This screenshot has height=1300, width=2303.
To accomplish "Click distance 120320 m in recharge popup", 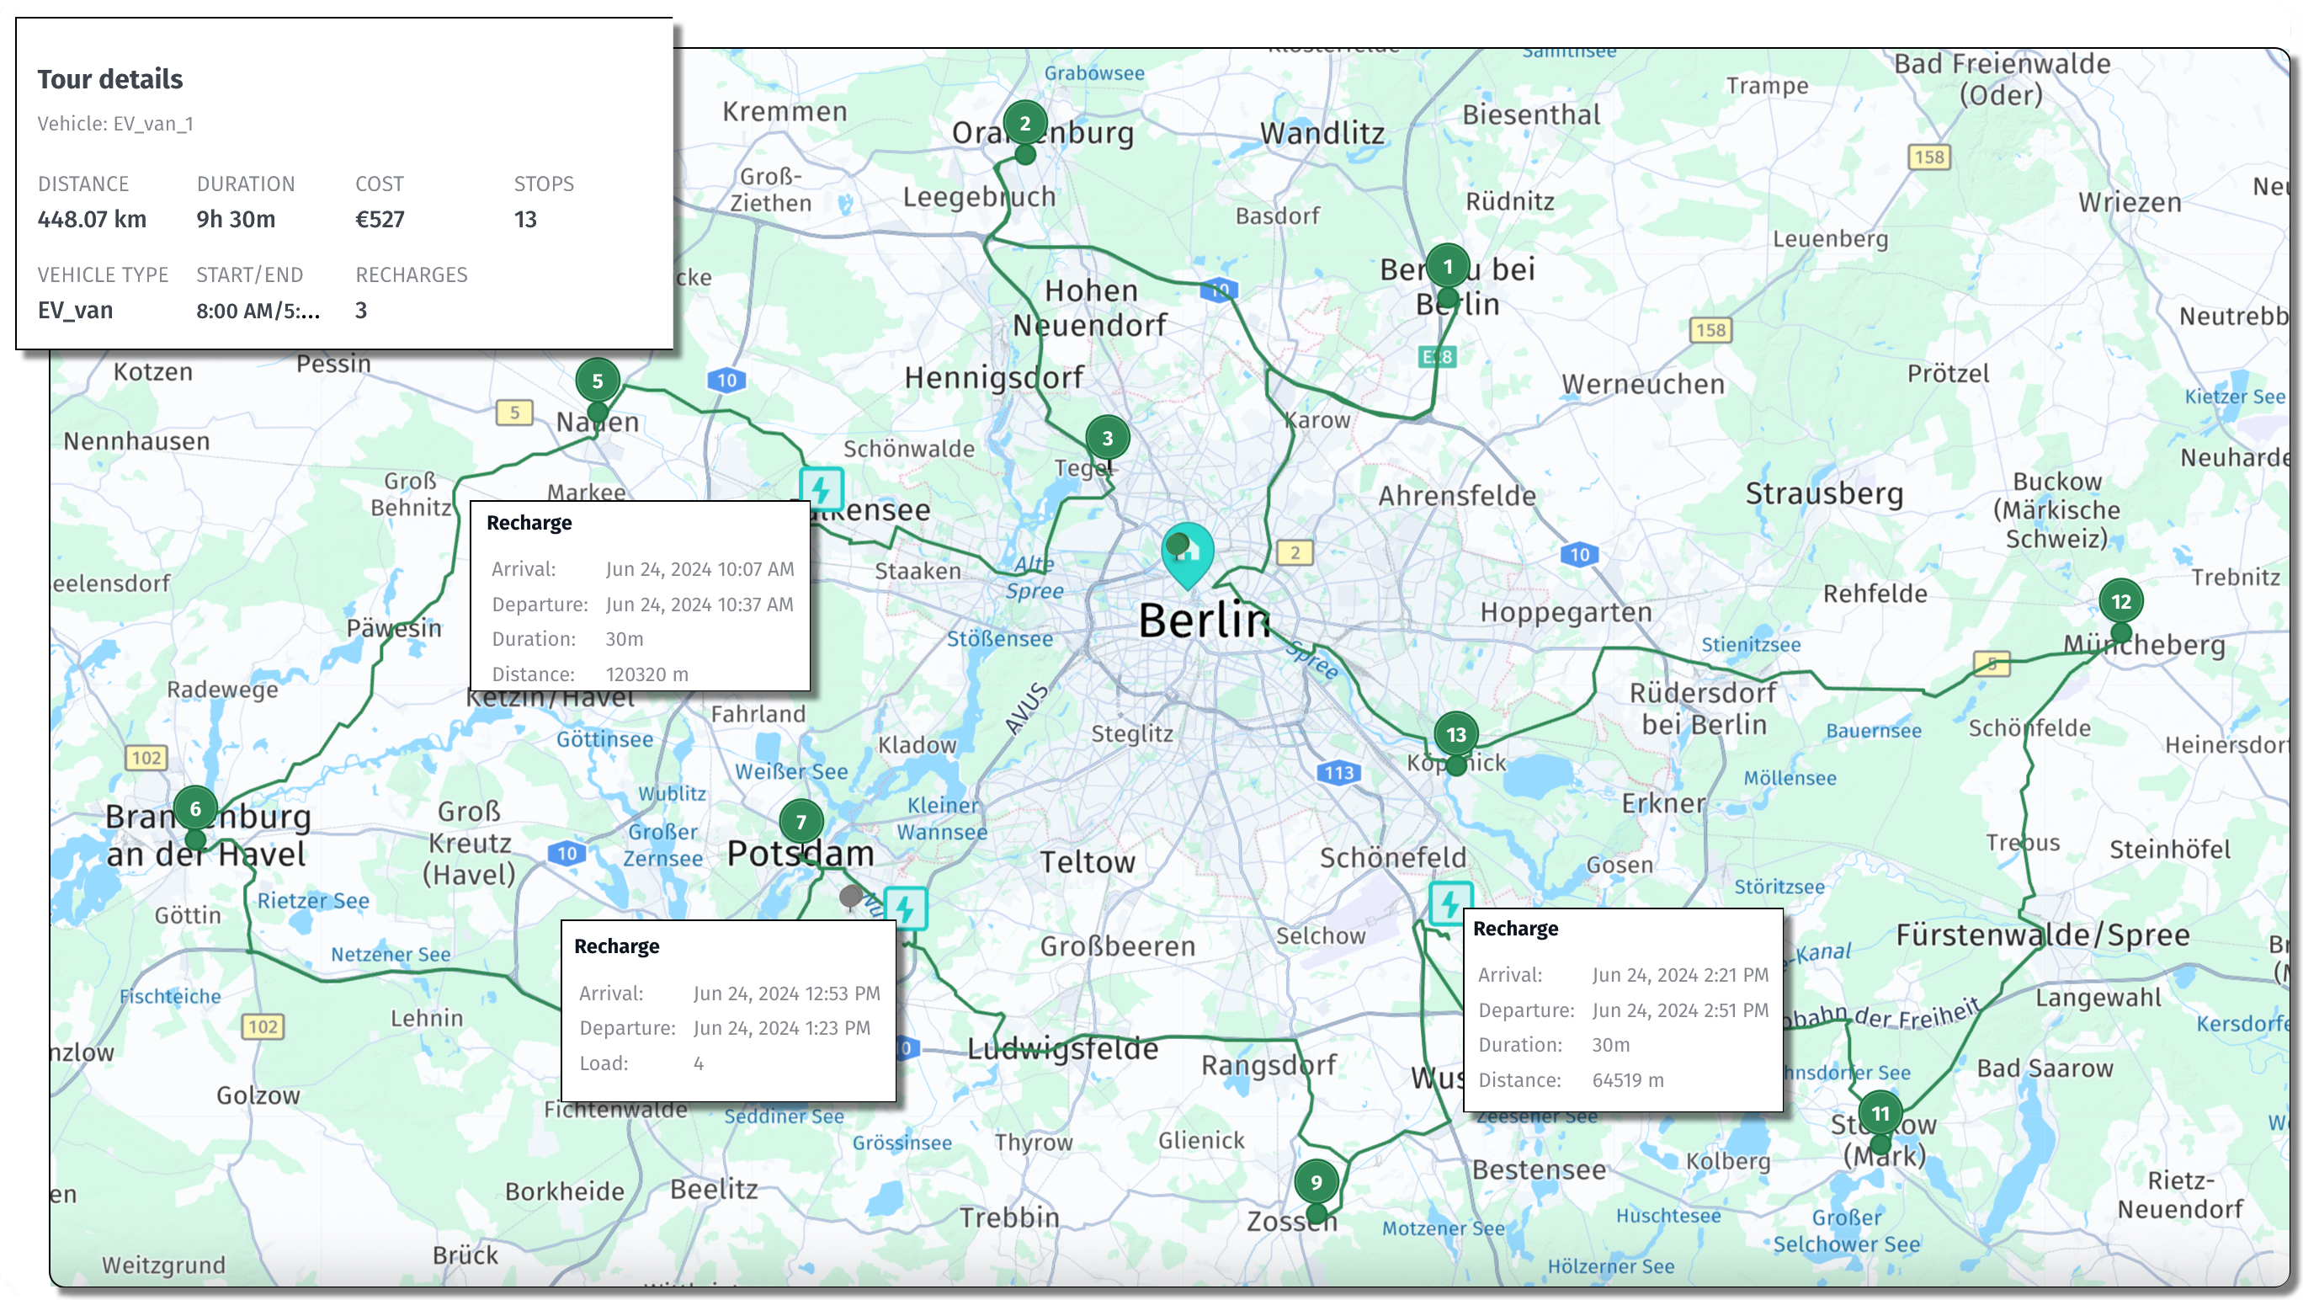I will pos(647,674).
